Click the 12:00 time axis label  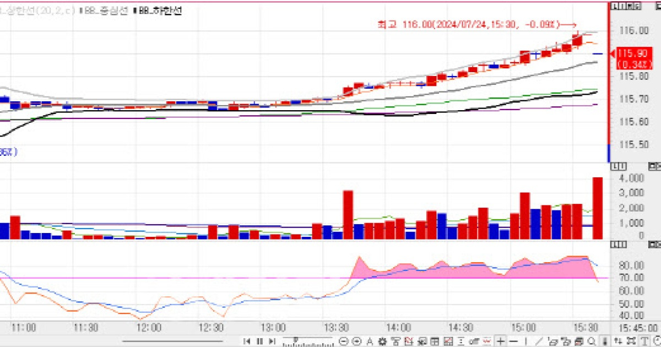click(149, 327)
